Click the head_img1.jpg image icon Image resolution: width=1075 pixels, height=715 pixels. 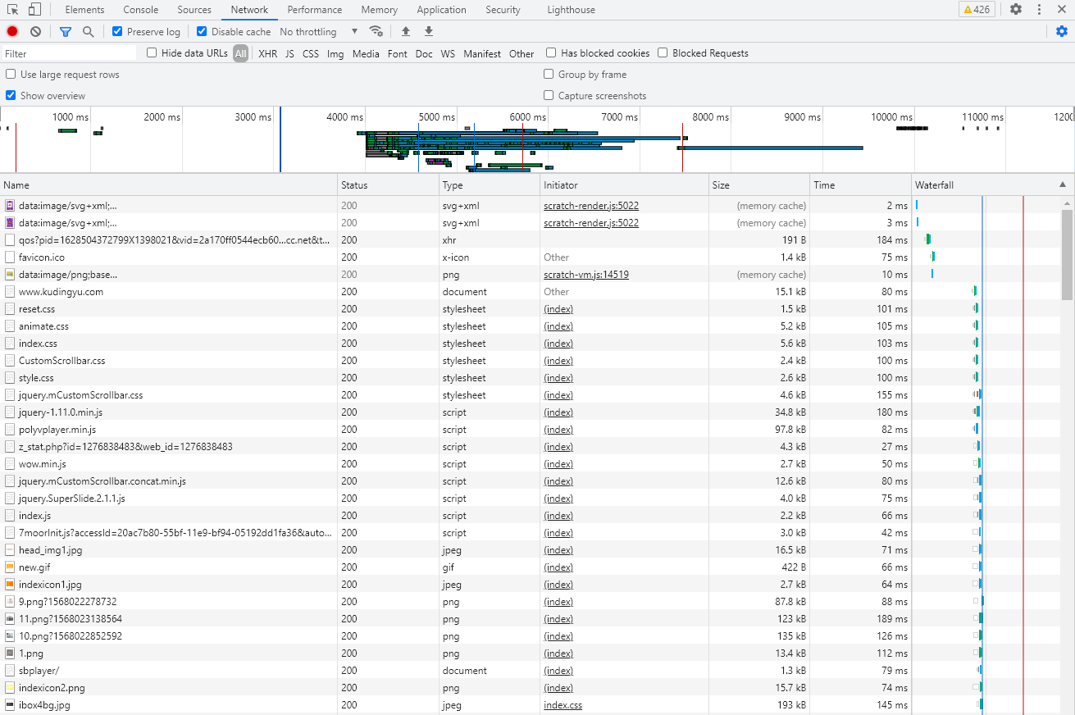click(x=10, y=550)
